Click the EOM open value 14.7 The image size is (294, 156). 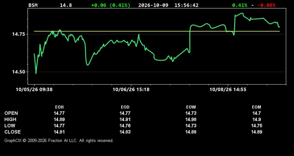[x=256, y=113]
